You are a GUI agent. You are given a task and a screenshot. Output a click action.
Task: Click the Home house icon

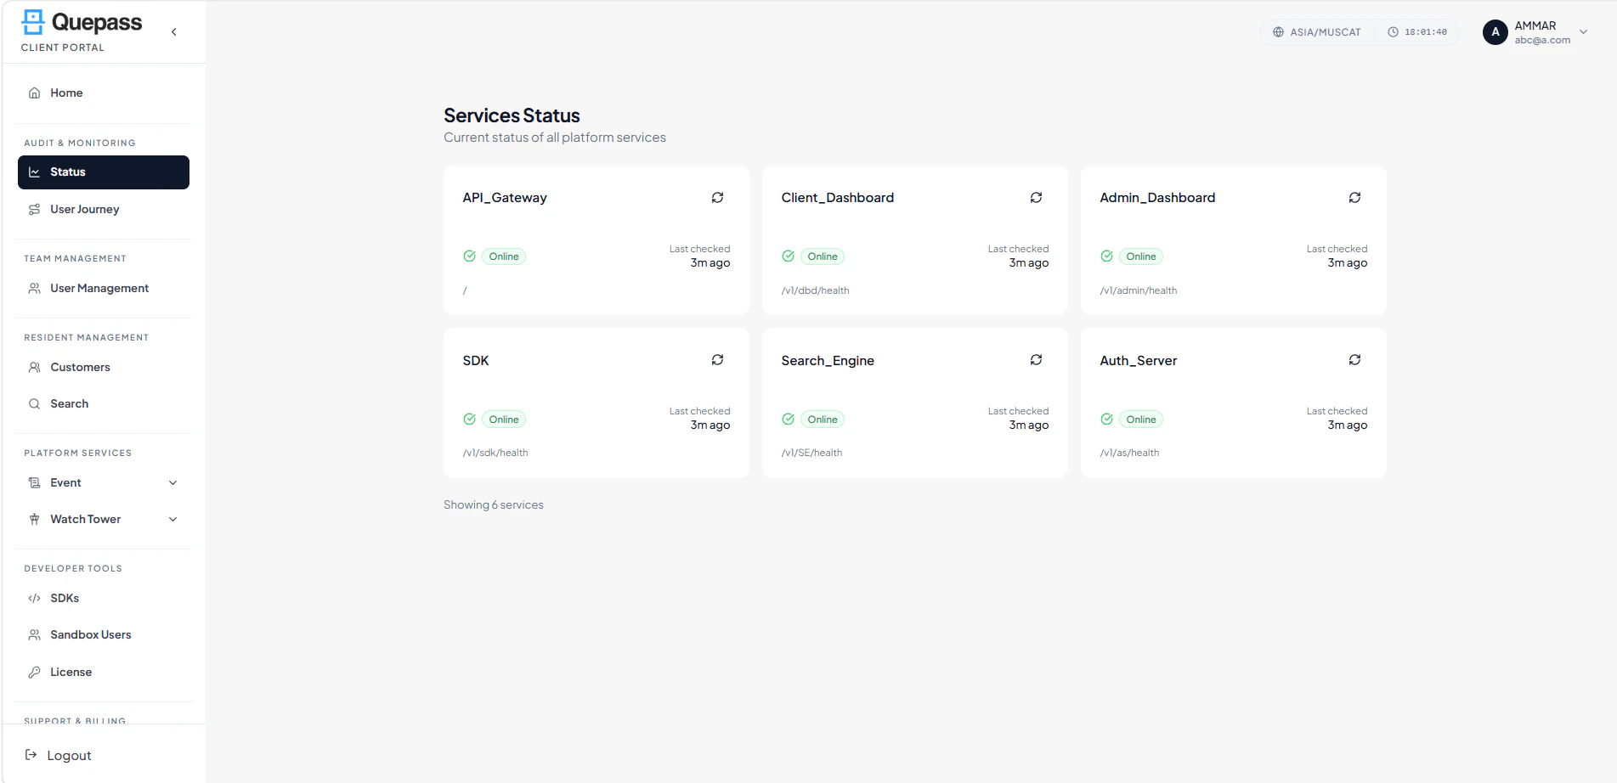[x=34, y=93]
